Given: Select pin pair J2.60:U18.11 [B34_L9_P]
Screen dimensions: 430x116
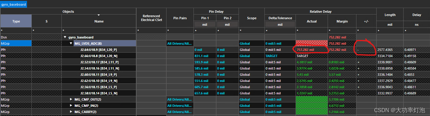Looking at the screenshot, I should coord(99,75).
